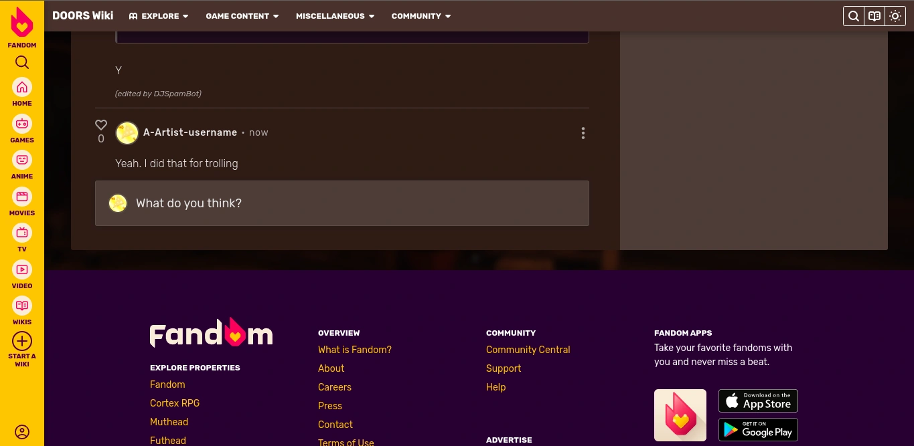Open the GAME CONTENT dropdown

pyautogui.click(x=242, y=16)
